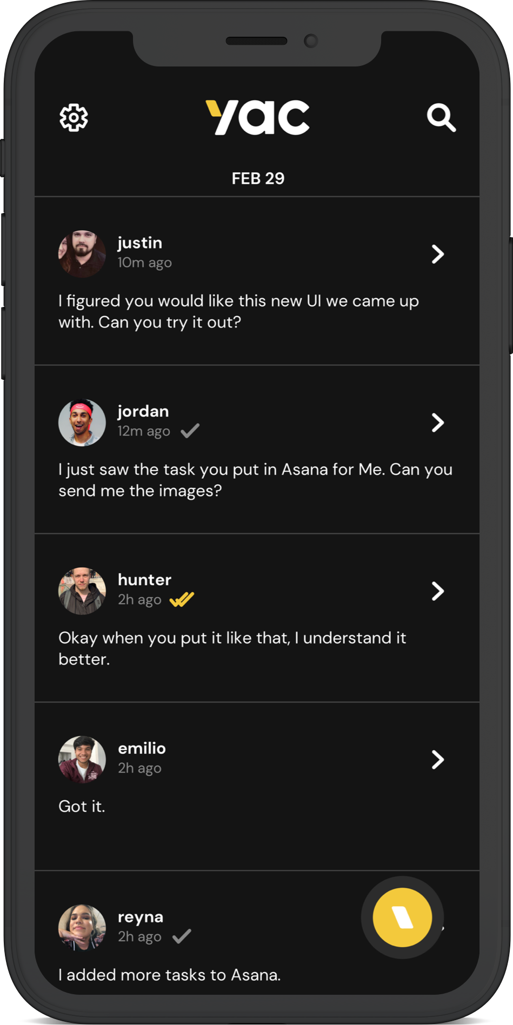Select hunter's message text about understanding better

click(232, 648)
